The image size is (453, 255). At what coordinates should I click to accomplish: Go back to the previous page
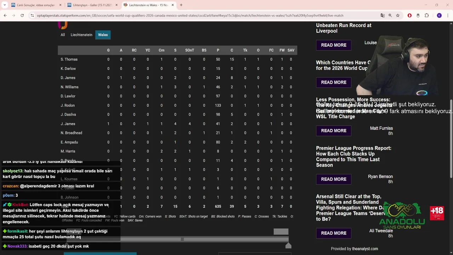(x=5, y=16)
